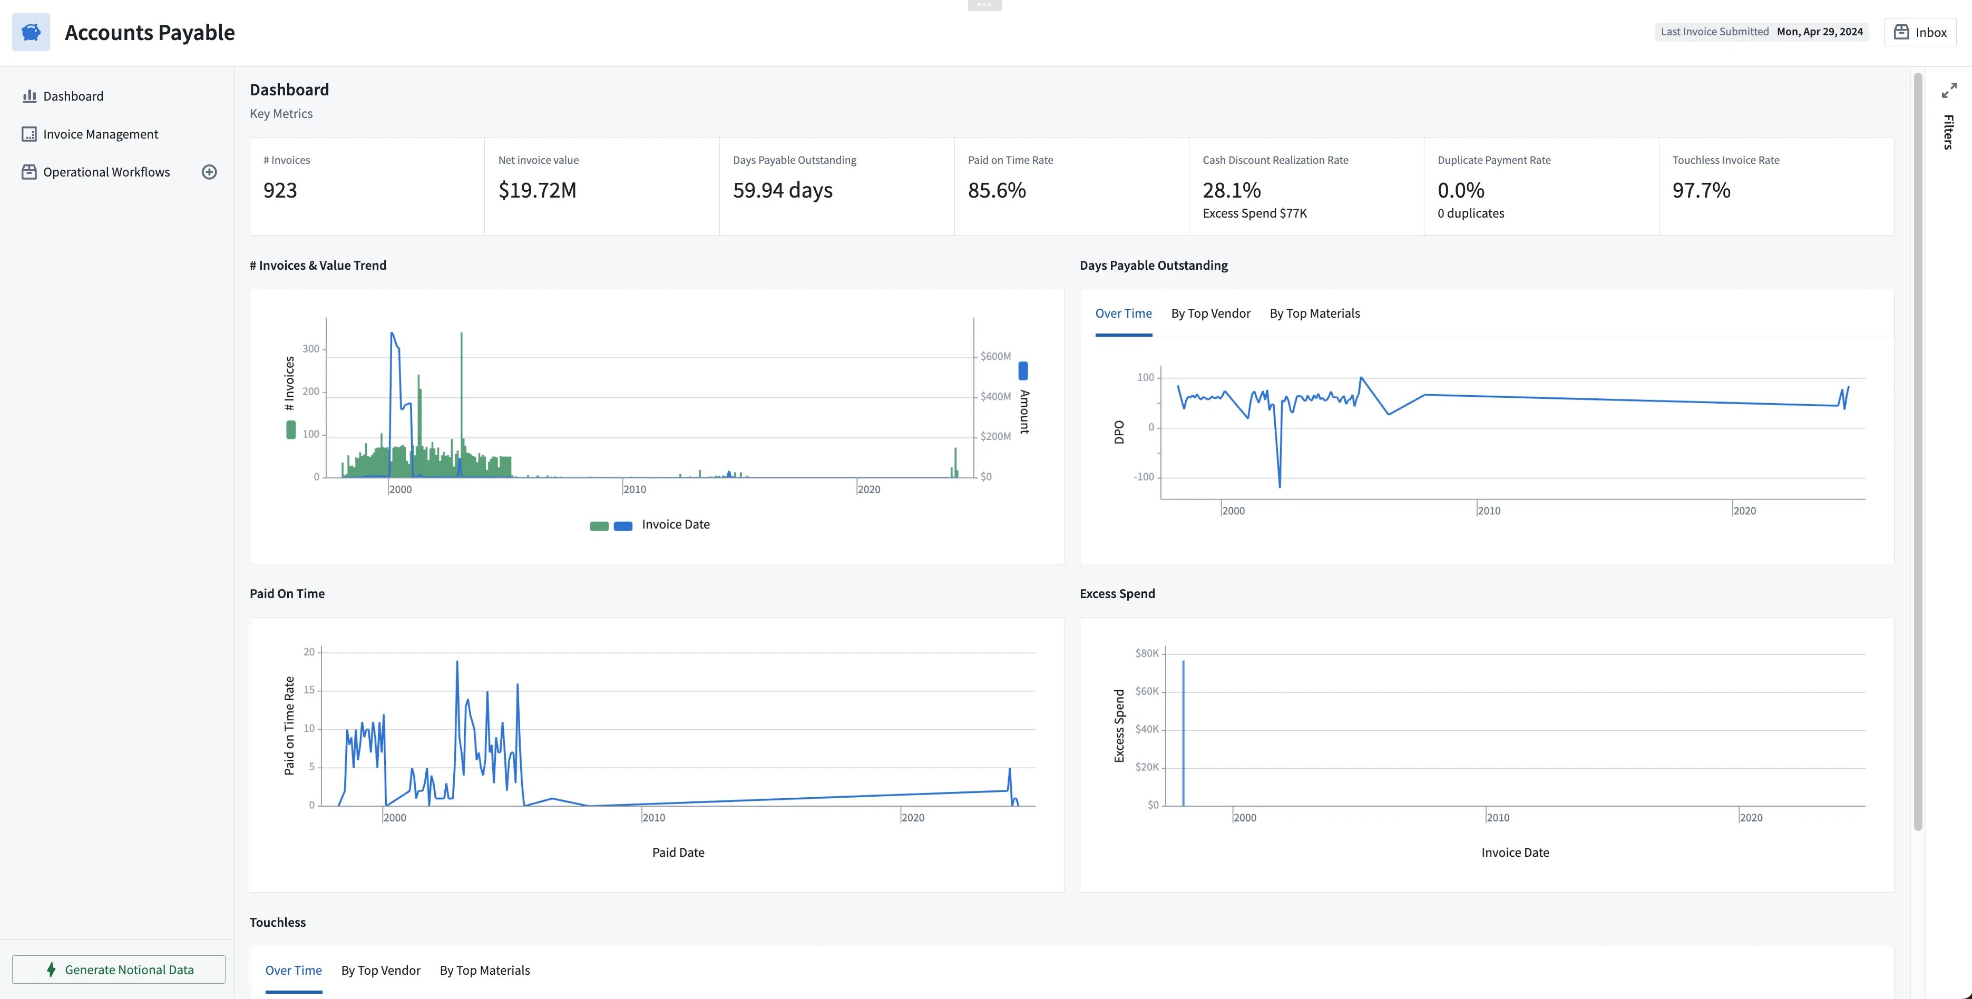1972x999 pixels.
Task: Click the Excess Spend $77K text
Action: tap(1255, 213)
